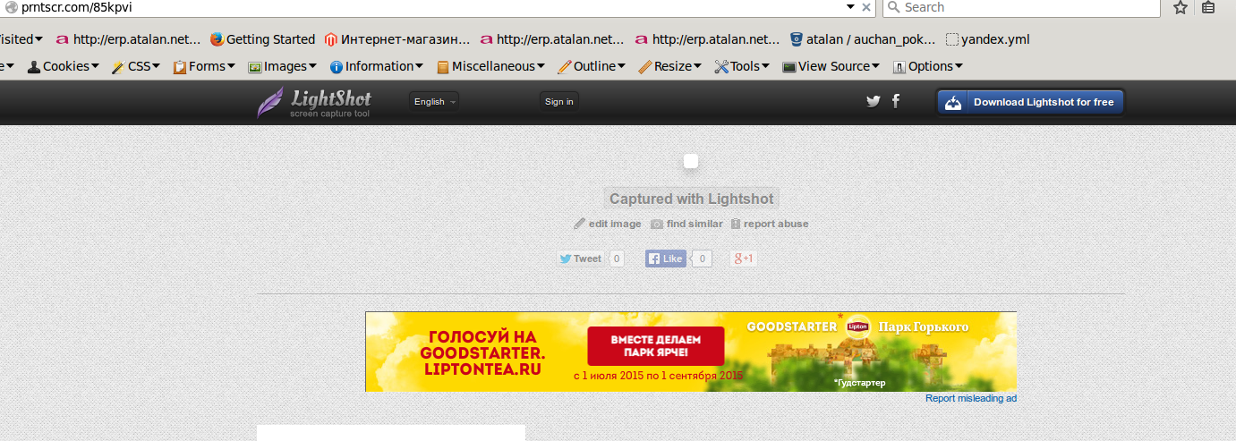The width and height of the screenshot is (1236, 441).
Task: Expand the CSS menu
Action: pos(156,66)
